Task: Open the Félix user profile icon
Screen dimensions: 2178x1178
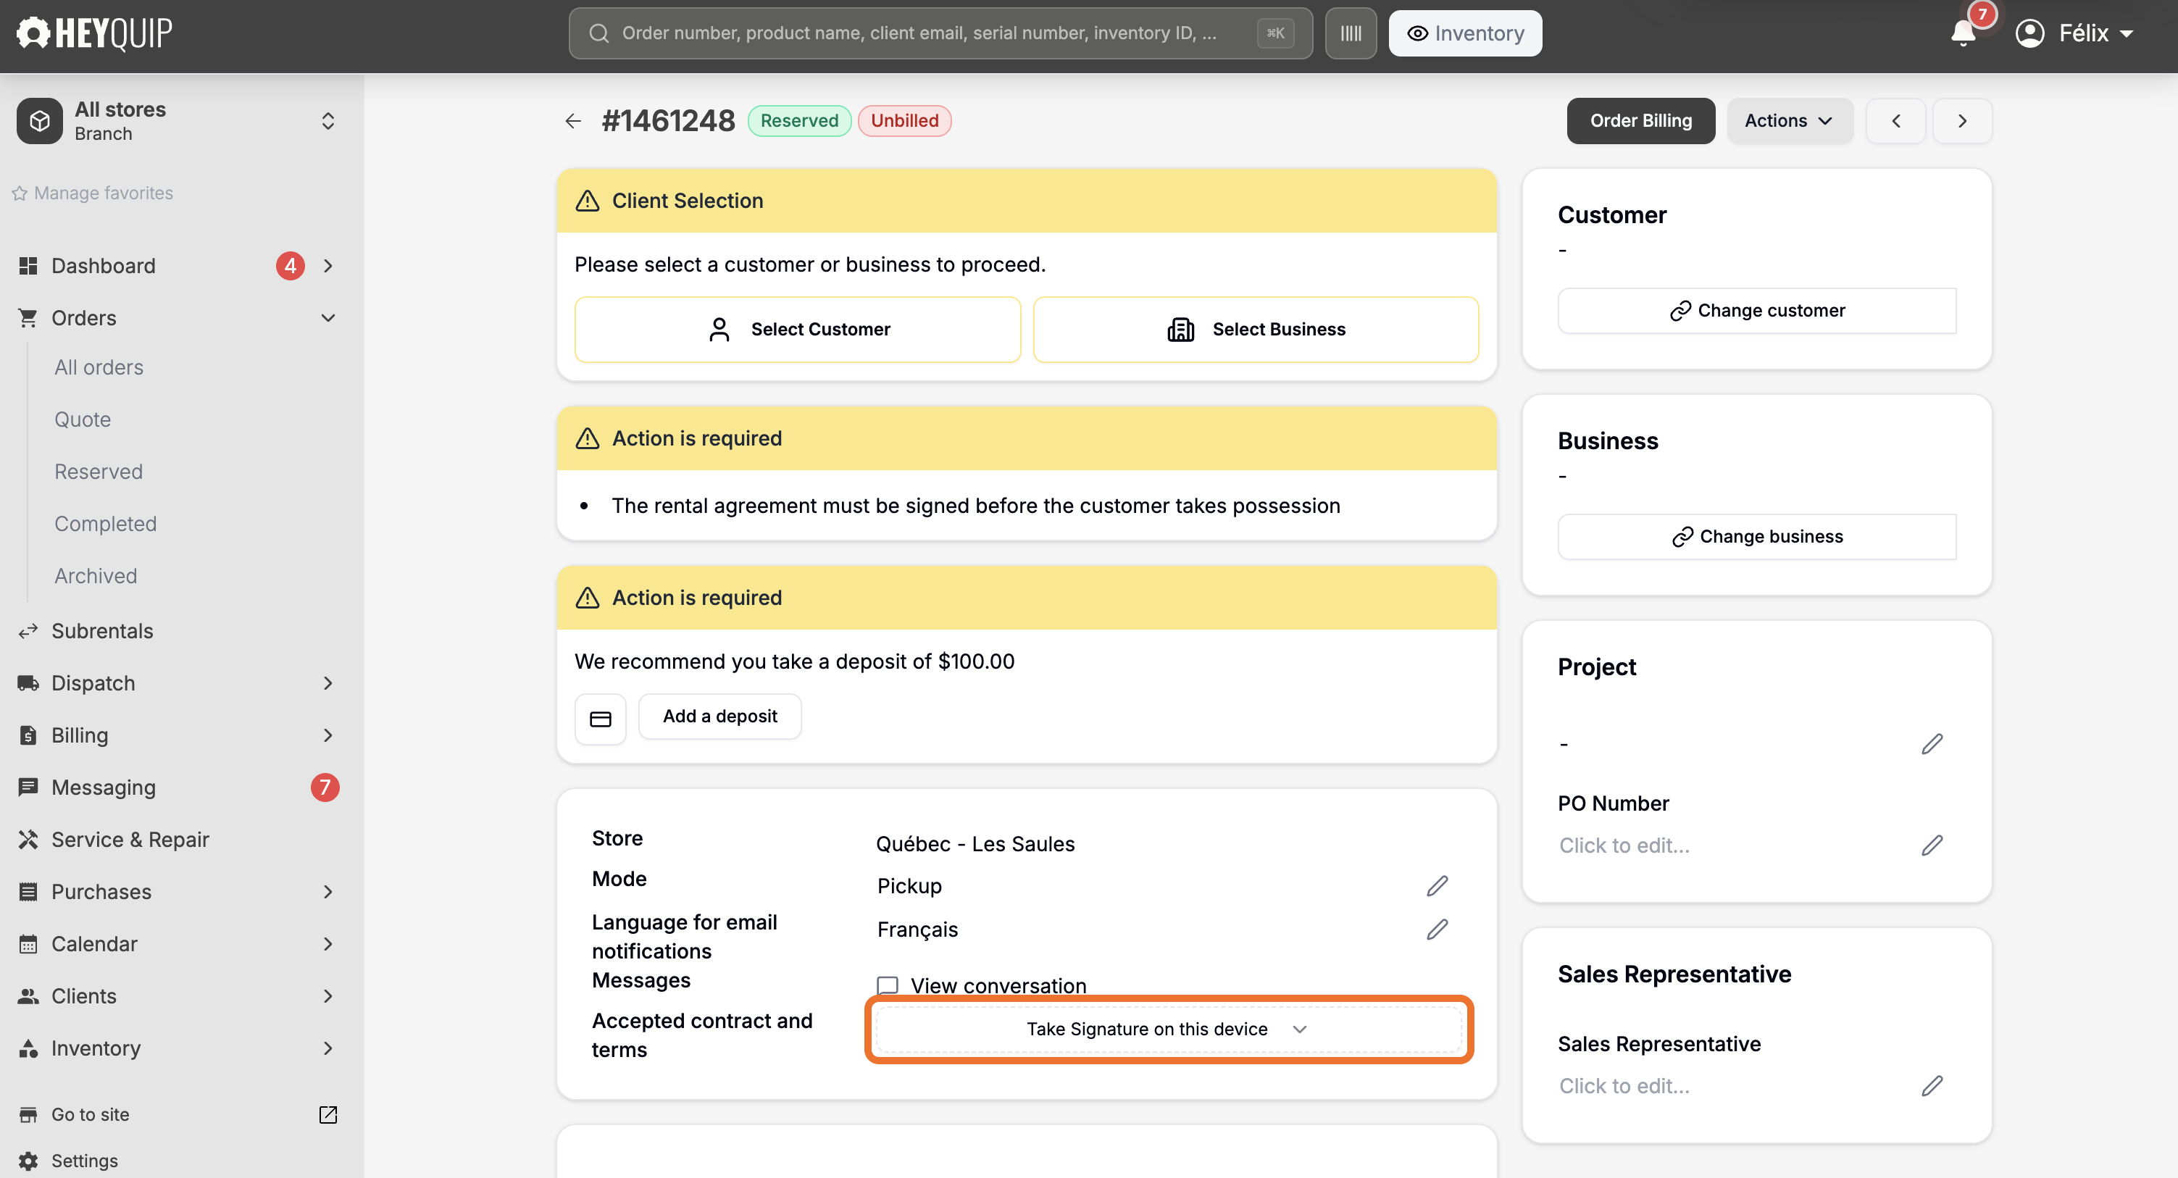Action: (x=2029, y=33)
